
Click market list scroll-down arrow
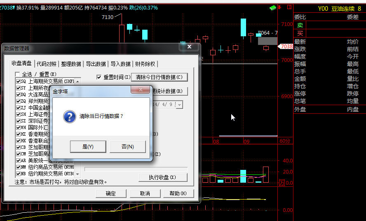coord(77,174)
